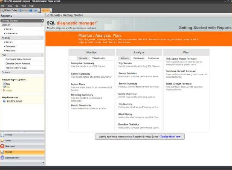The height and width of the screenshot is (170, 232).
Task: Open the About this Report link
Action: click(14, 101)
